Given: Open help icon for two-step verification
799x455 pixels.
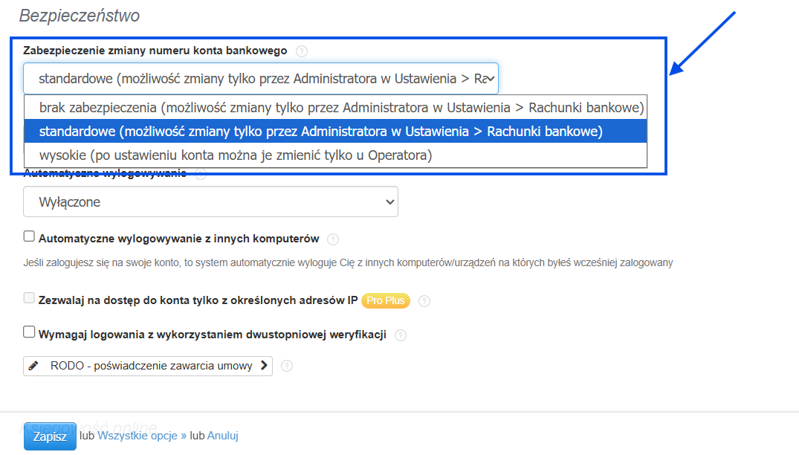Looking at the screenshot, I should click(401, 335).
